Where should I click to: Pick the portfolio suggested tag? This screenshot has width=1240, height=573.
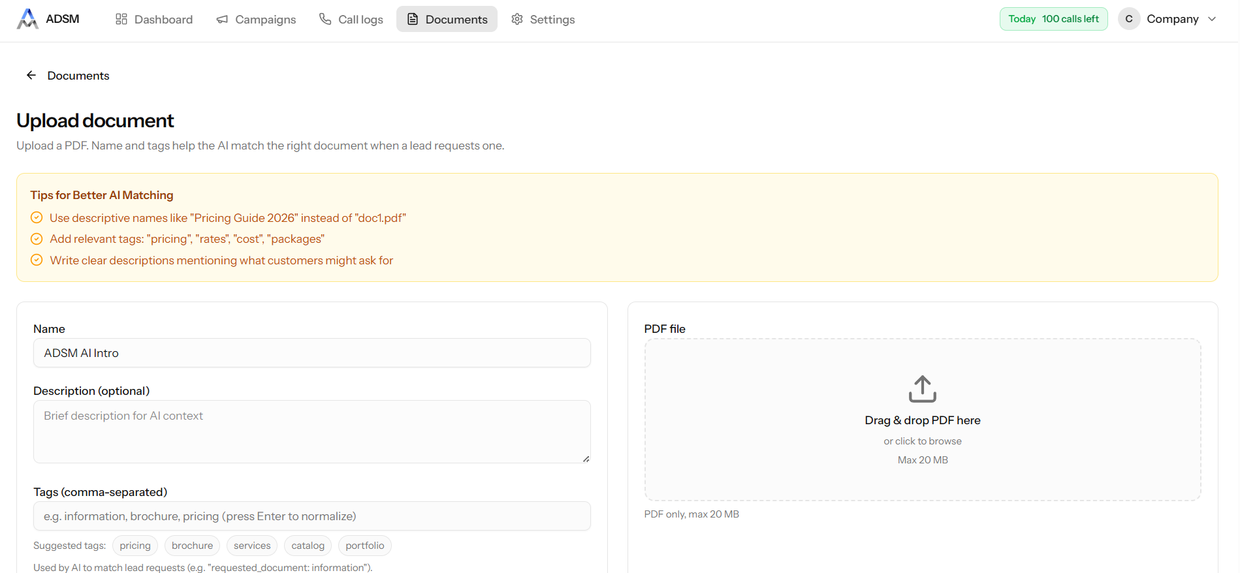click(x=364, y=546)
